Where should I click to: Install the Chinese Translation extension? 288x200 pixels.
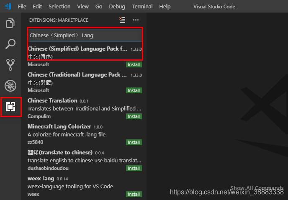134,116
